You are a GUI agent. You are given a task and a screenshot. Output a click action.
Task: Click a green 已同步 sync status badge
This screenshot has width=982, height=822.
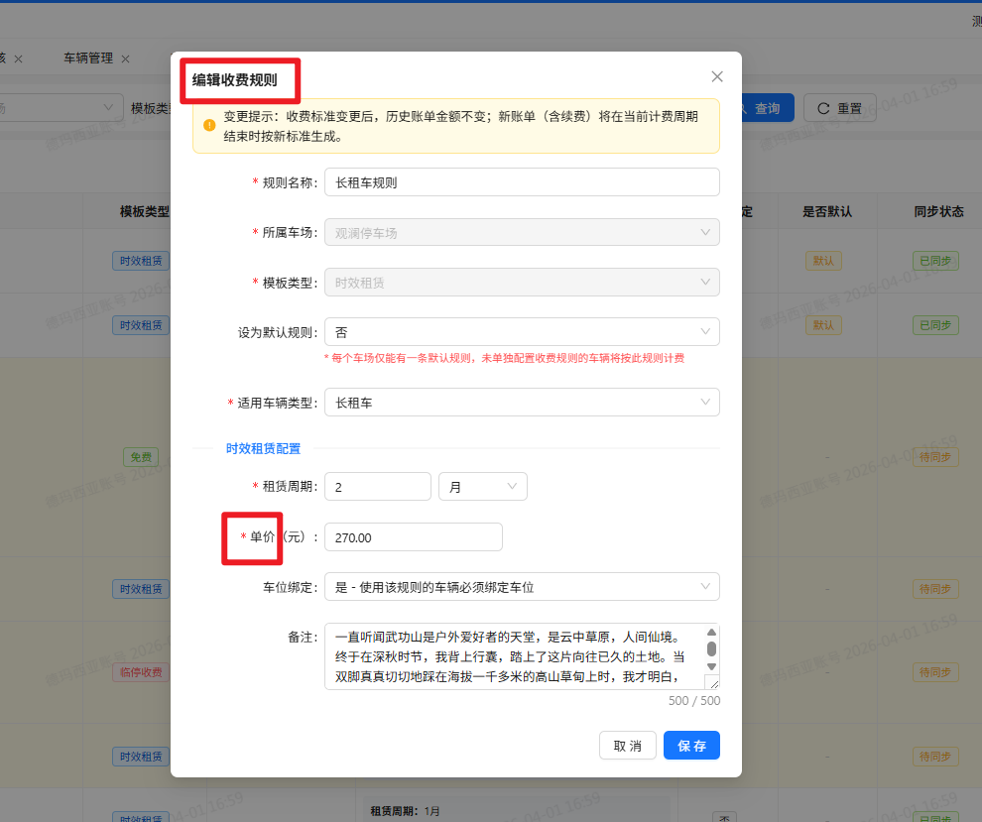[934, 261]
